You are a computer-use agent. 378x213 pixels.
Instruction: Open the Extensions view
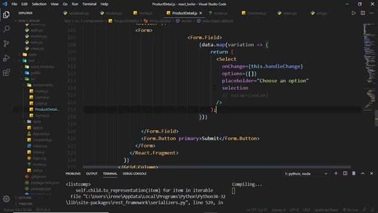[6, 72]
